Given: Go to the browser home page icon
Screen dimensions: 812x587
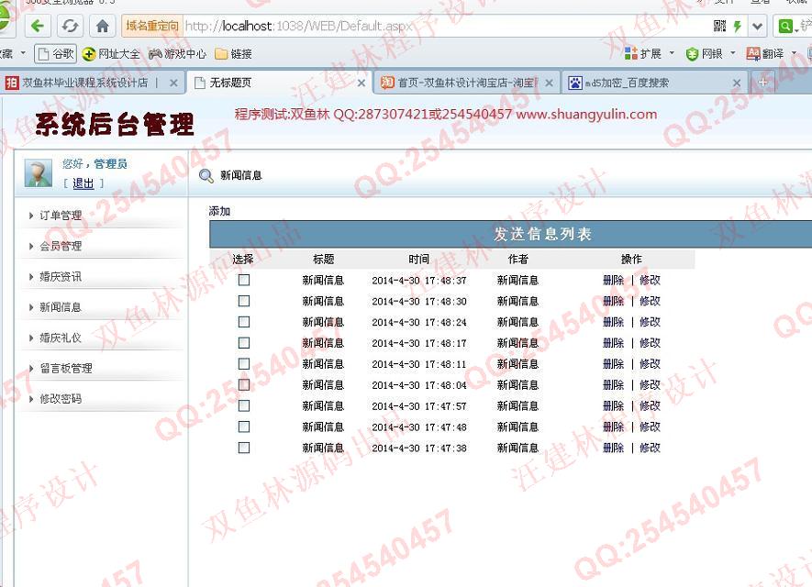Looking at the screenshot, I should (x=102, y=26).
